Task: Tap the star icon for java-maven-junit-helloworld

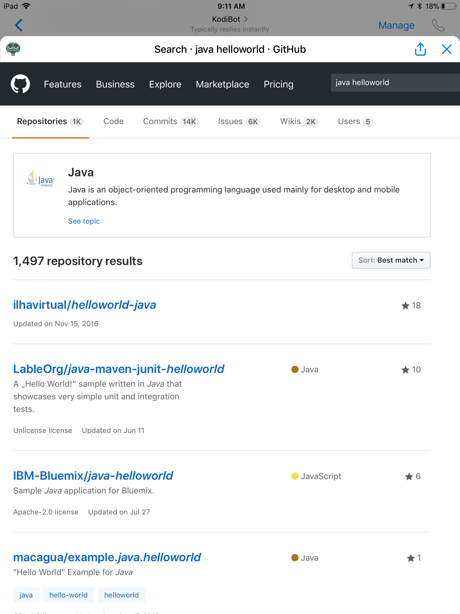Action: click(405, 370)
